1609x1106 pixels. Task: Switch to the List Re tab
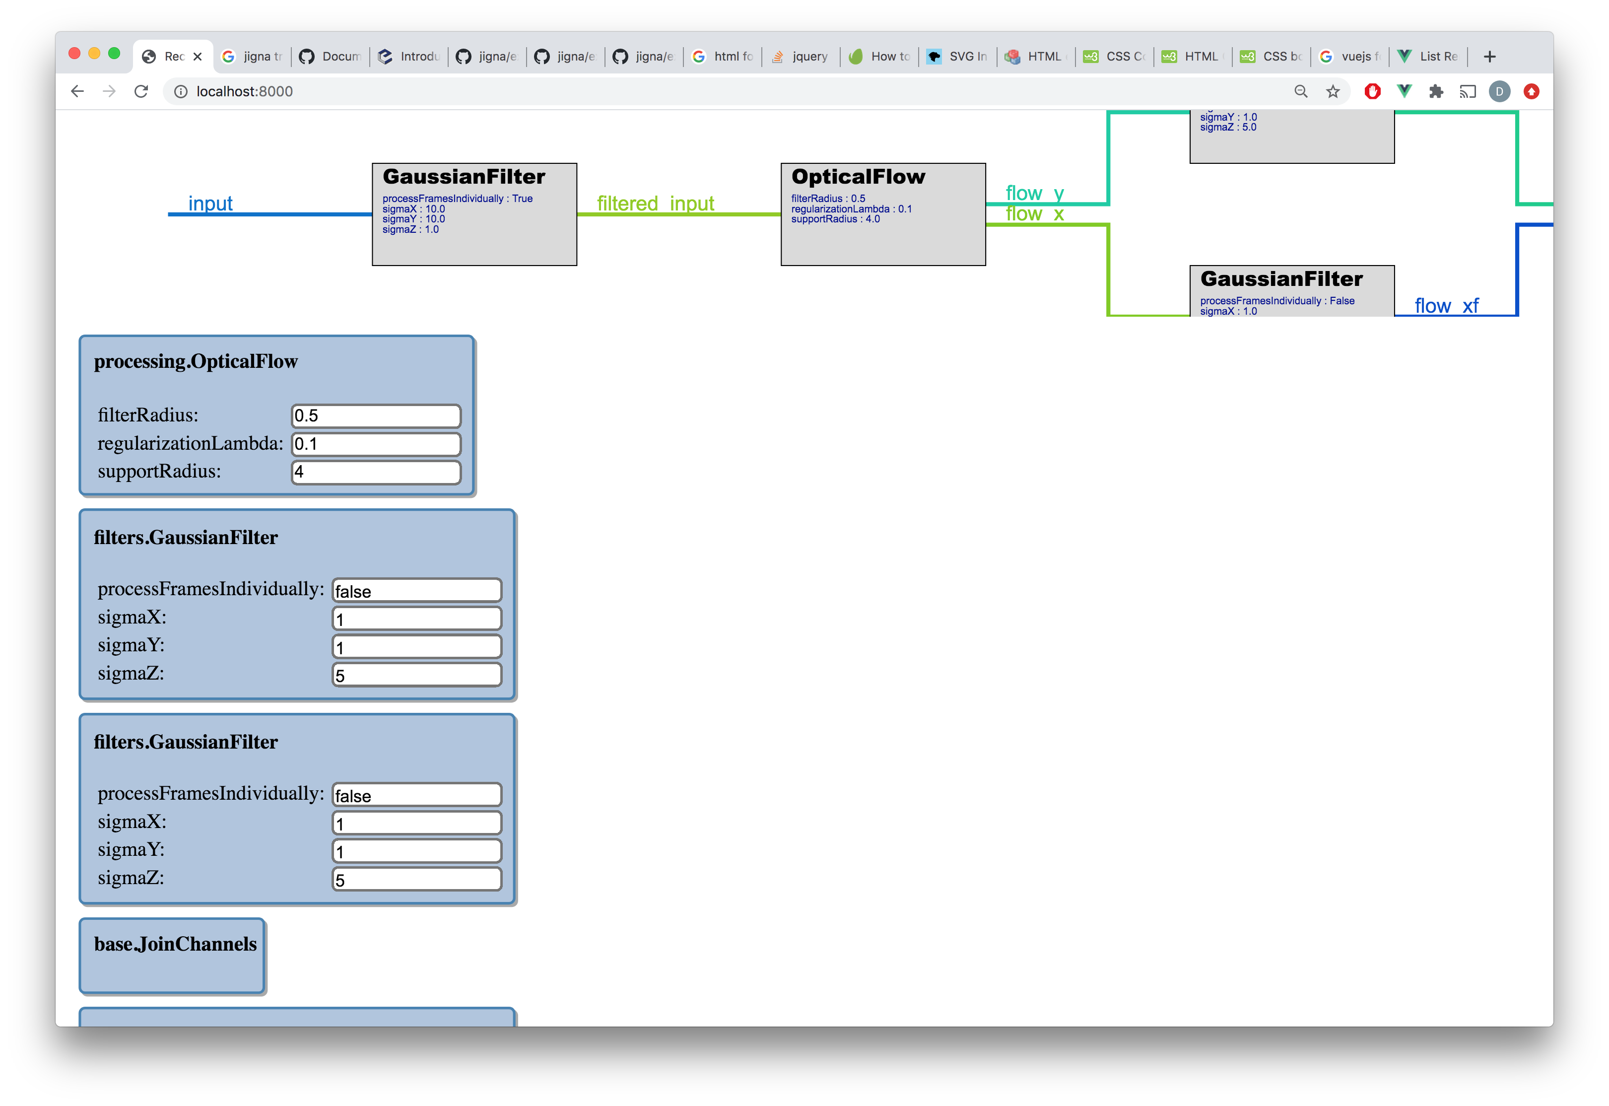pyautogui.click(x=1429, y=57)
